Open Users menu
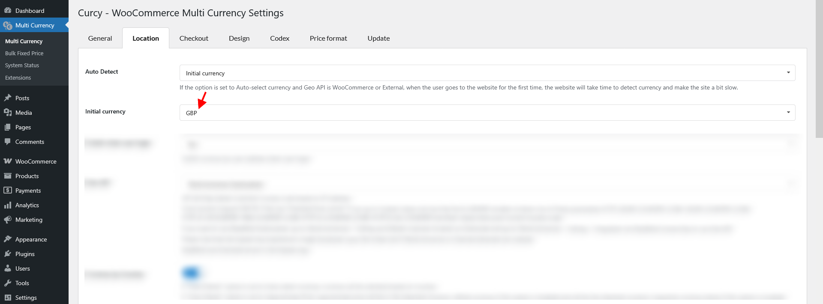Screen dimensions: 823x304 point(34,268)
